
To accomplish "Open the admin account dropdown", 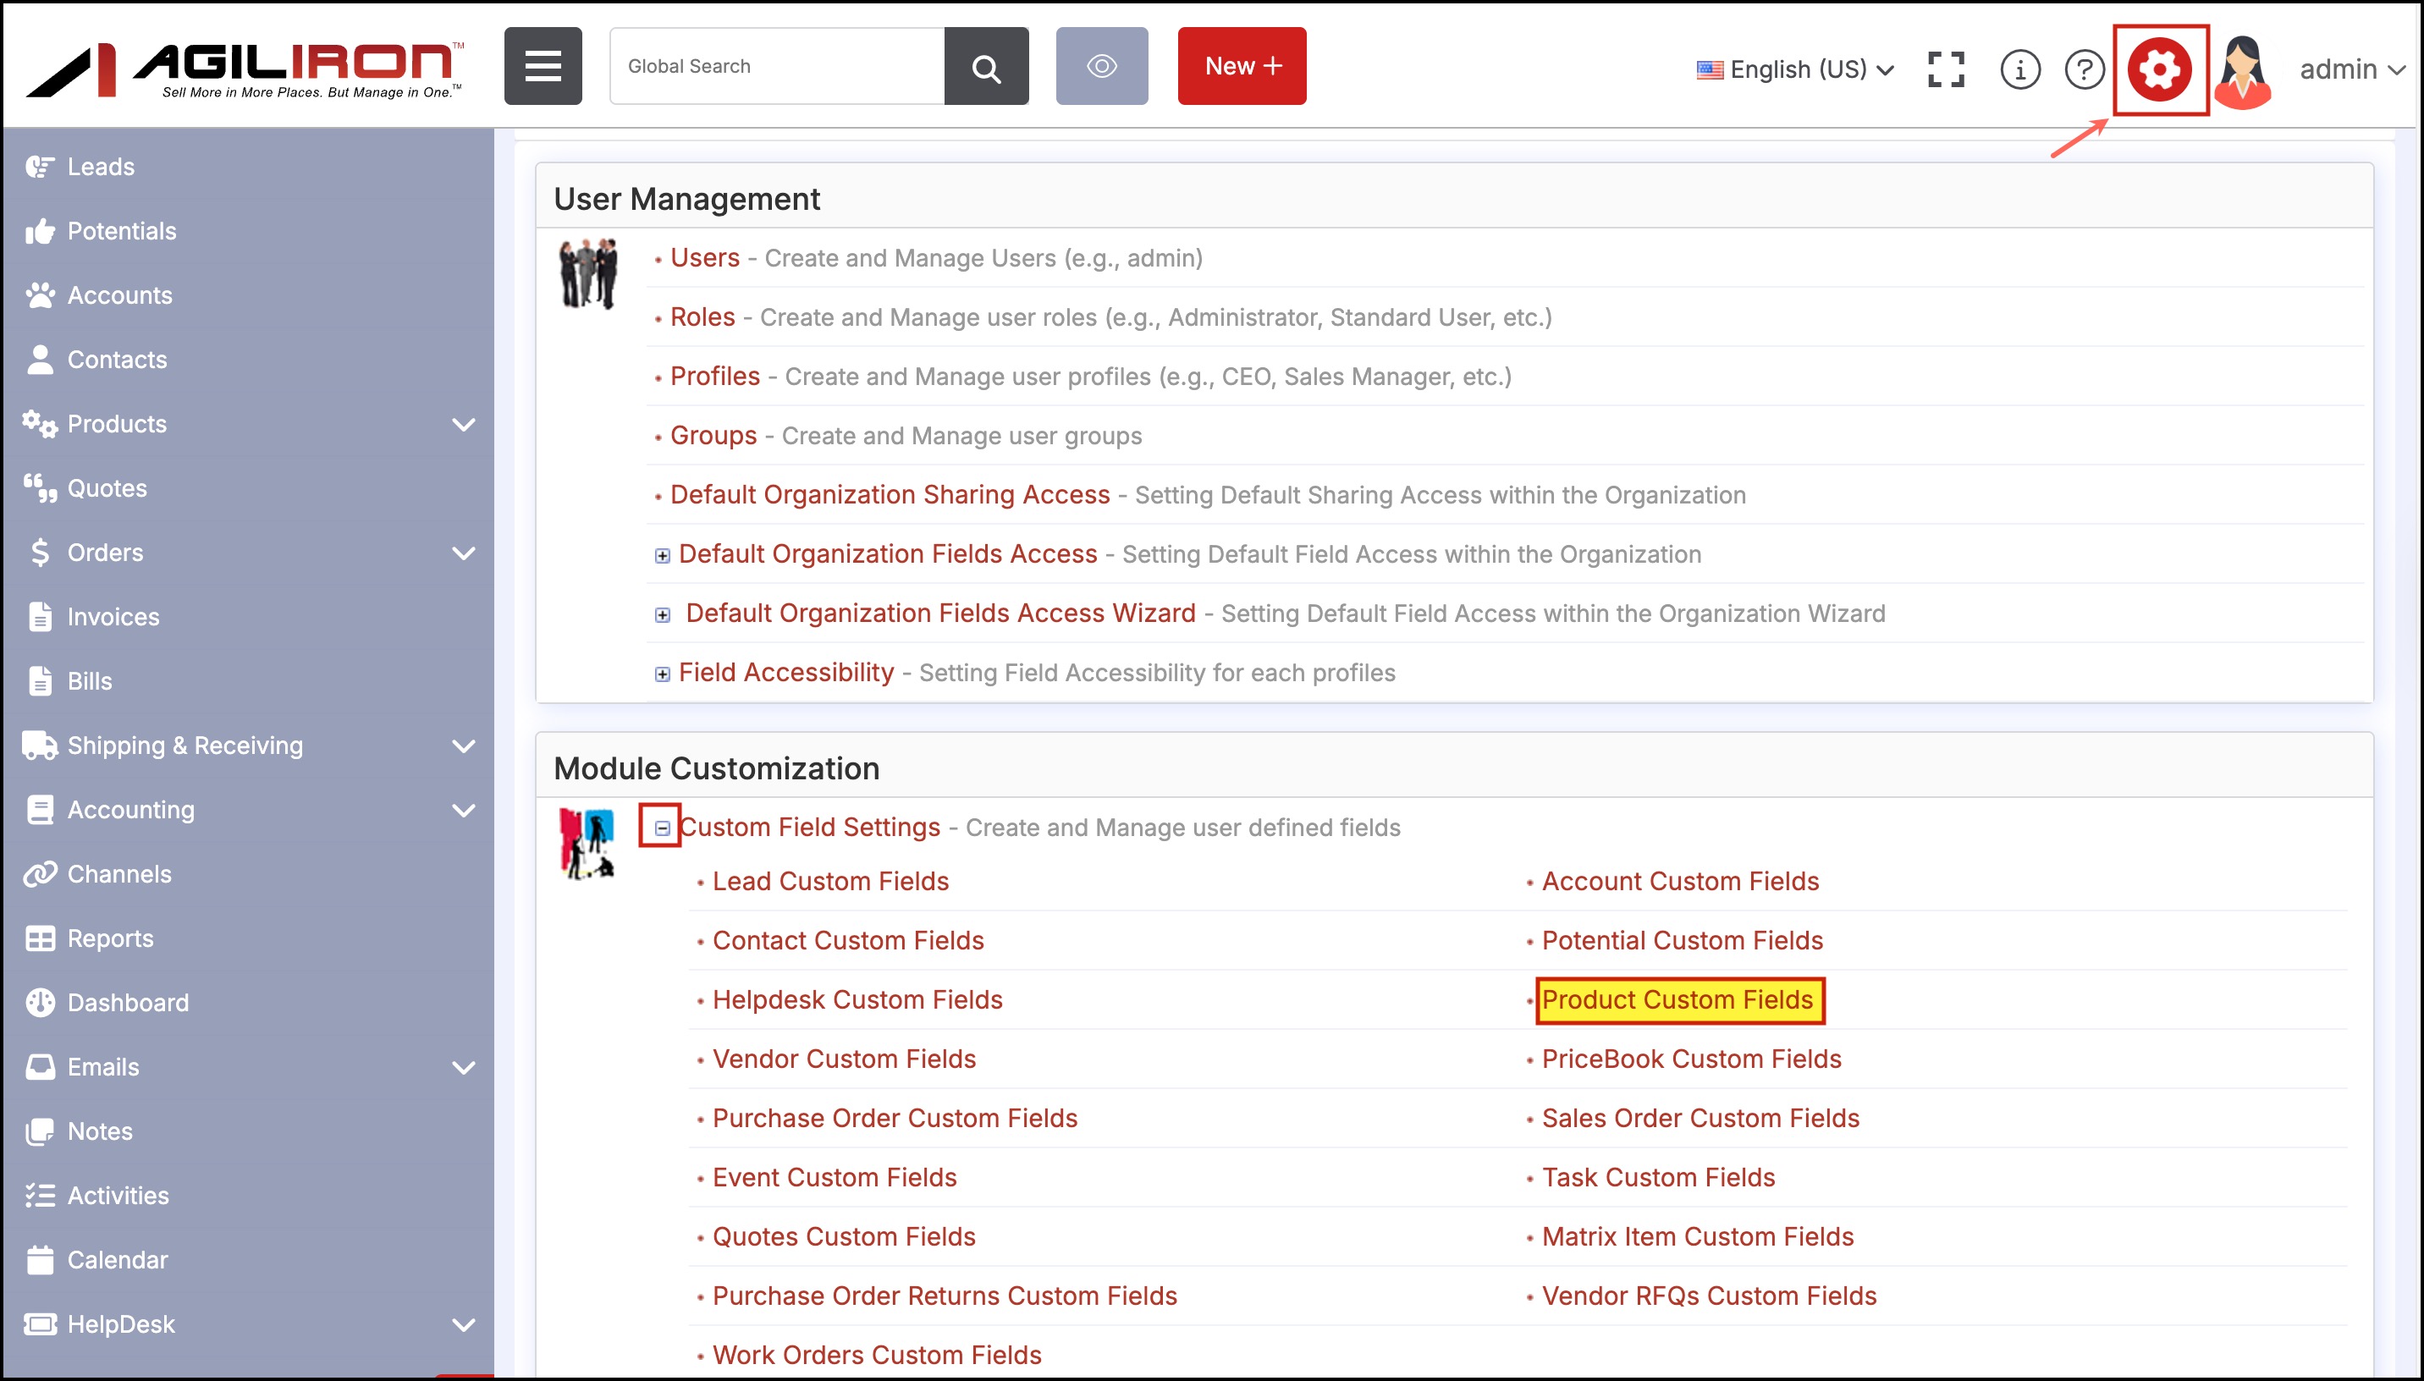I will tap(2352, 69).
